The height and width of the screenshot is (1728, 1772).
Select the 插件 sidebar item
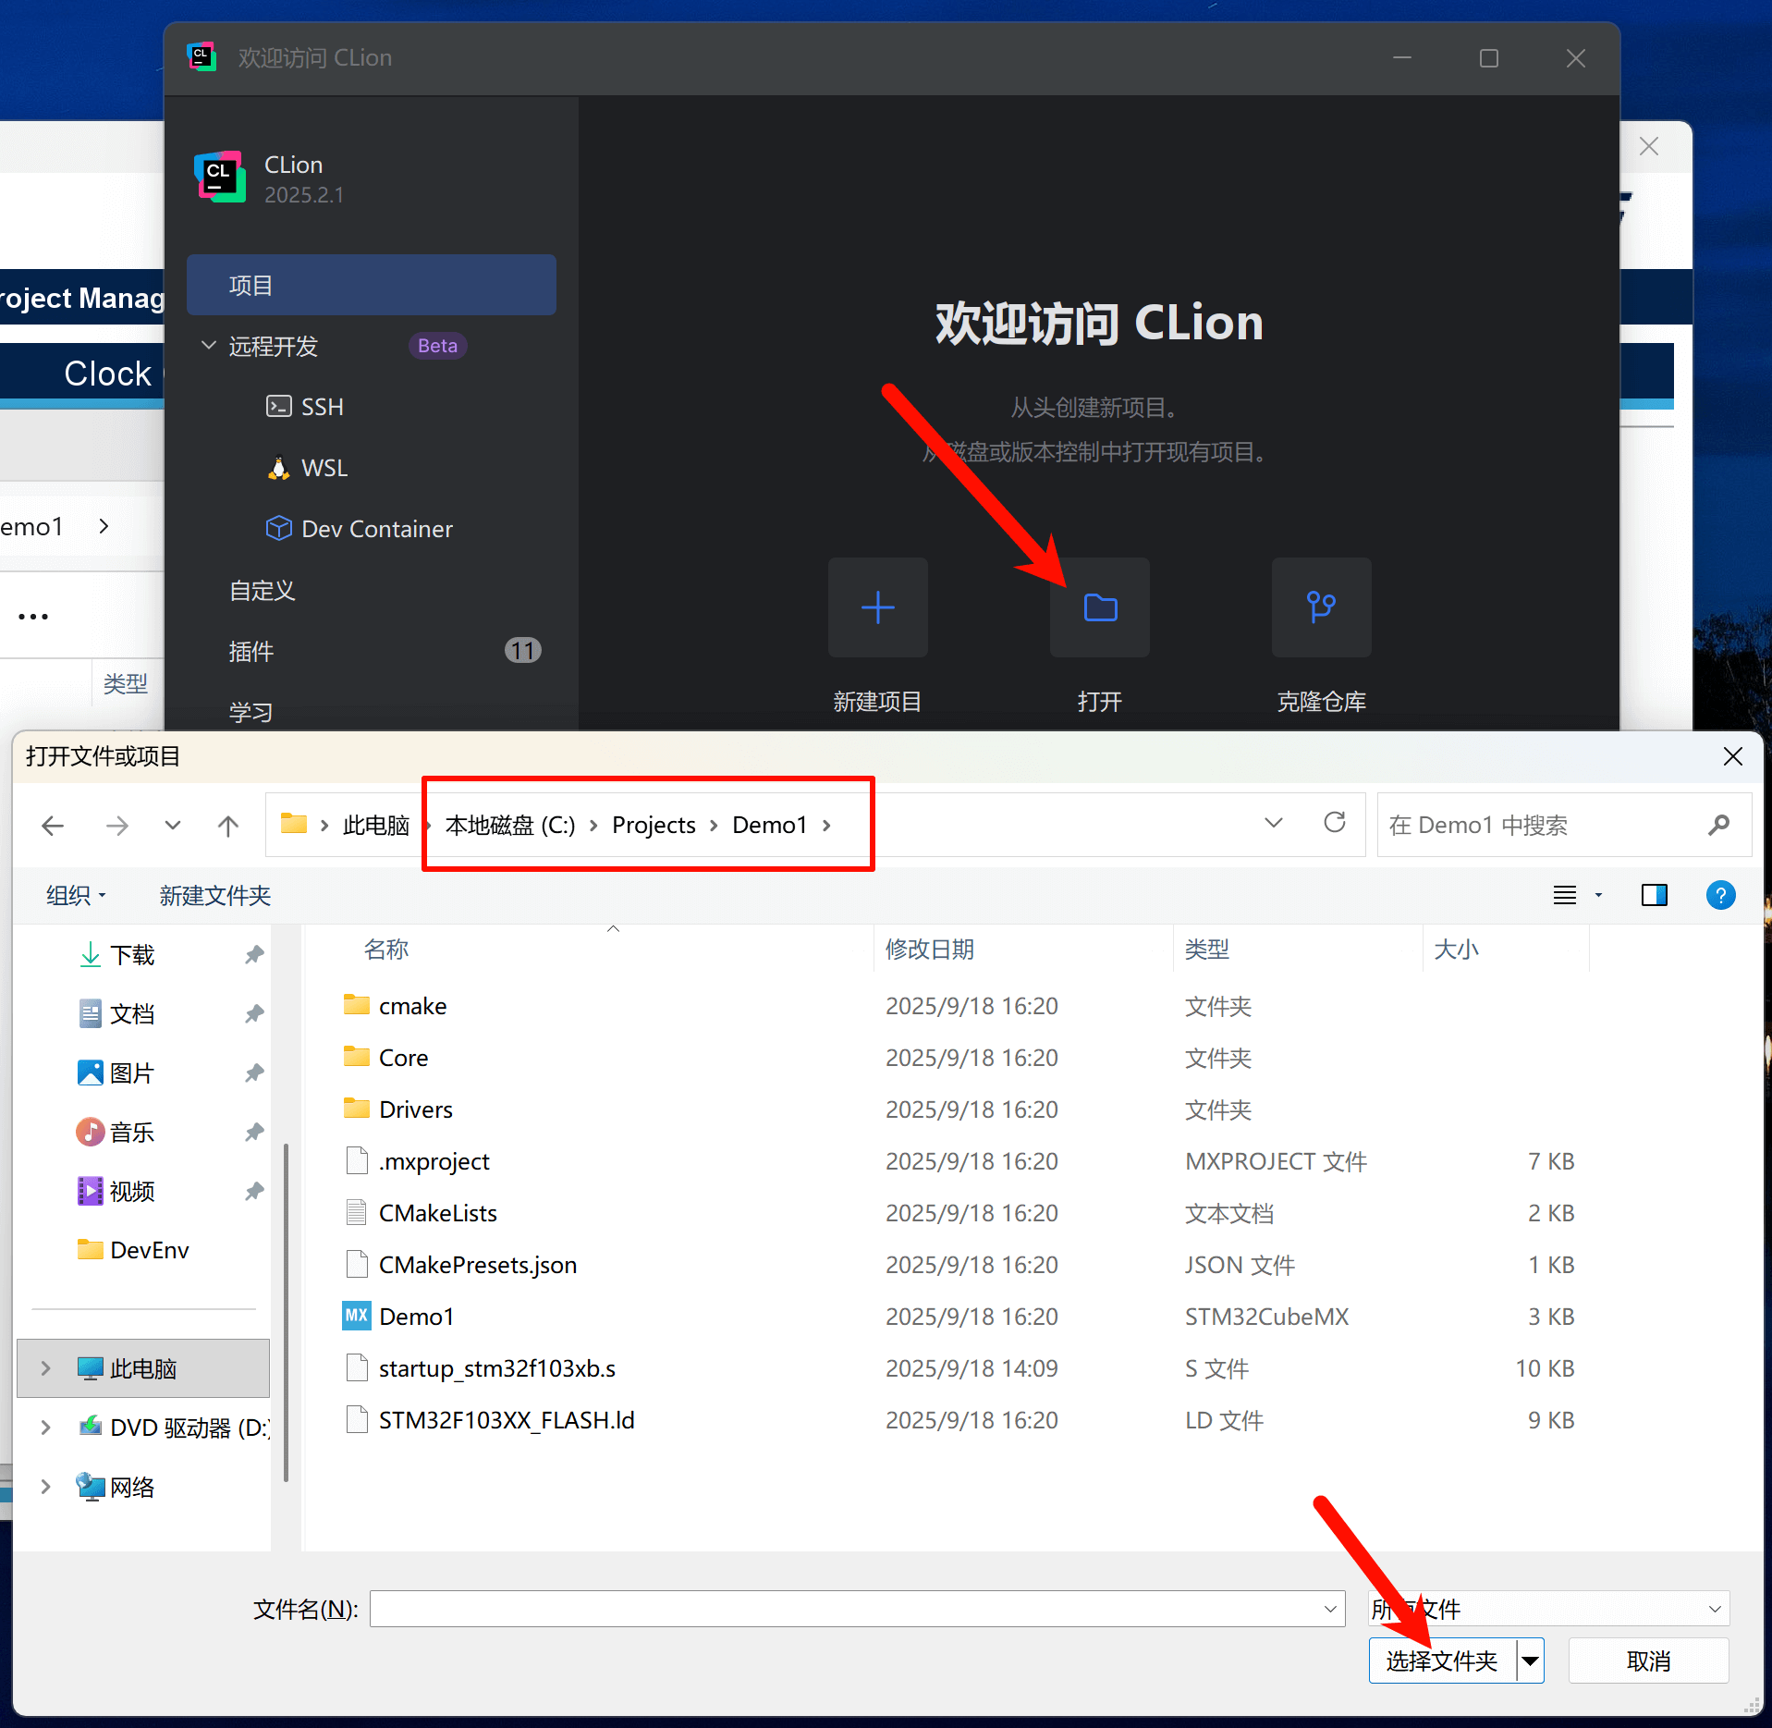click(251, 652)
